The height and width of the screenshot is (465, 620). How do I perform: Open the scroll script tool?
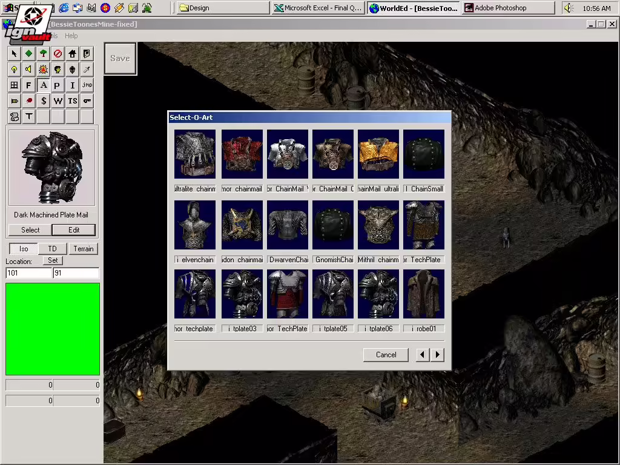pyautogui.click(x=15, y=117)
